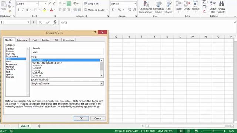This screenshot has width=237, height=133.
Task: Toggle Wrap Text
Action: pos(91,4)
